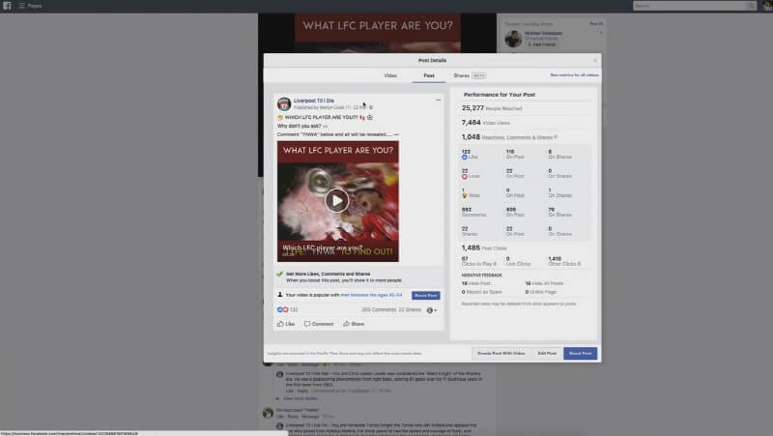Click the info icon next to Clicks to Play
Viewport: 773px width, 436px height.
pyautogui.click(x=495, y=264)
